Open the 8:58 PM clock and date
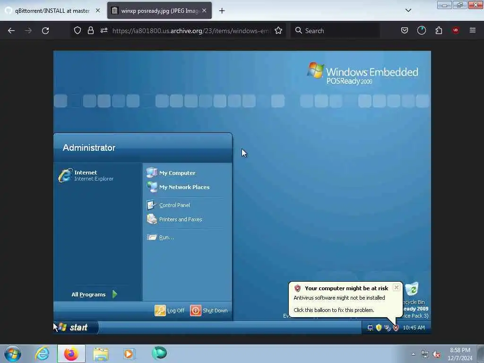 click(x=460, y=354)
